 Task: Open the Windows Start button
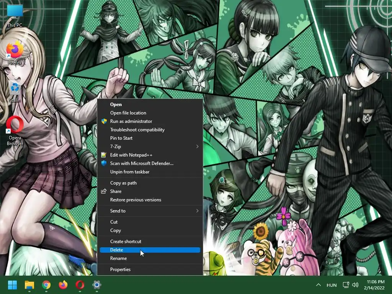click(x=12, y=285)
